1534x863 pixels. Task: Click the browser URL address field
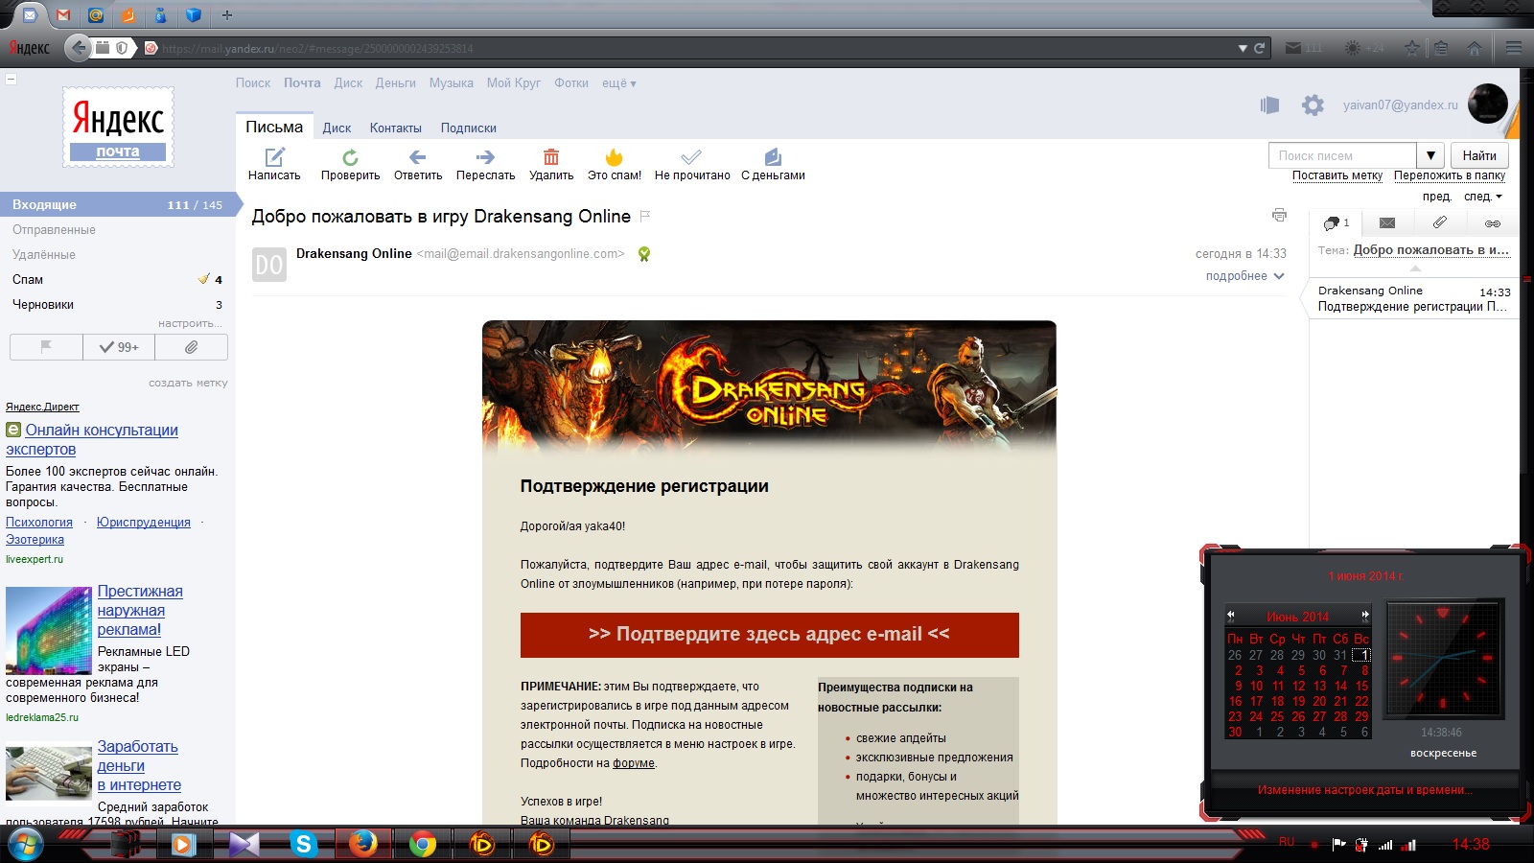[696, 48]
